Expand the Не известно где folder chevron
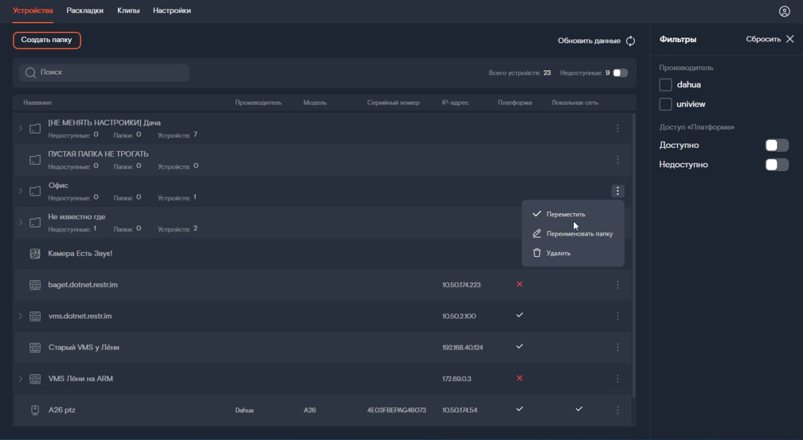803x440 pixels. click(x=20, y=223)
